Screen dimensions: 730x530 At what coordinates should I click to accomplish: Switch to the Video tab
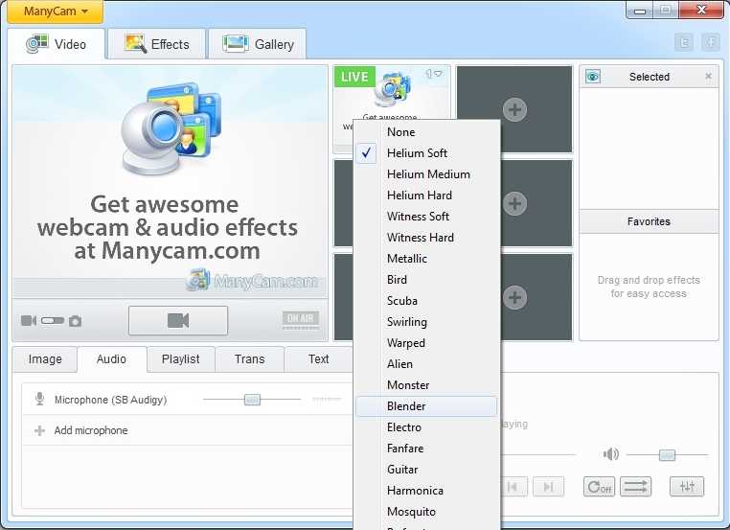57,44
